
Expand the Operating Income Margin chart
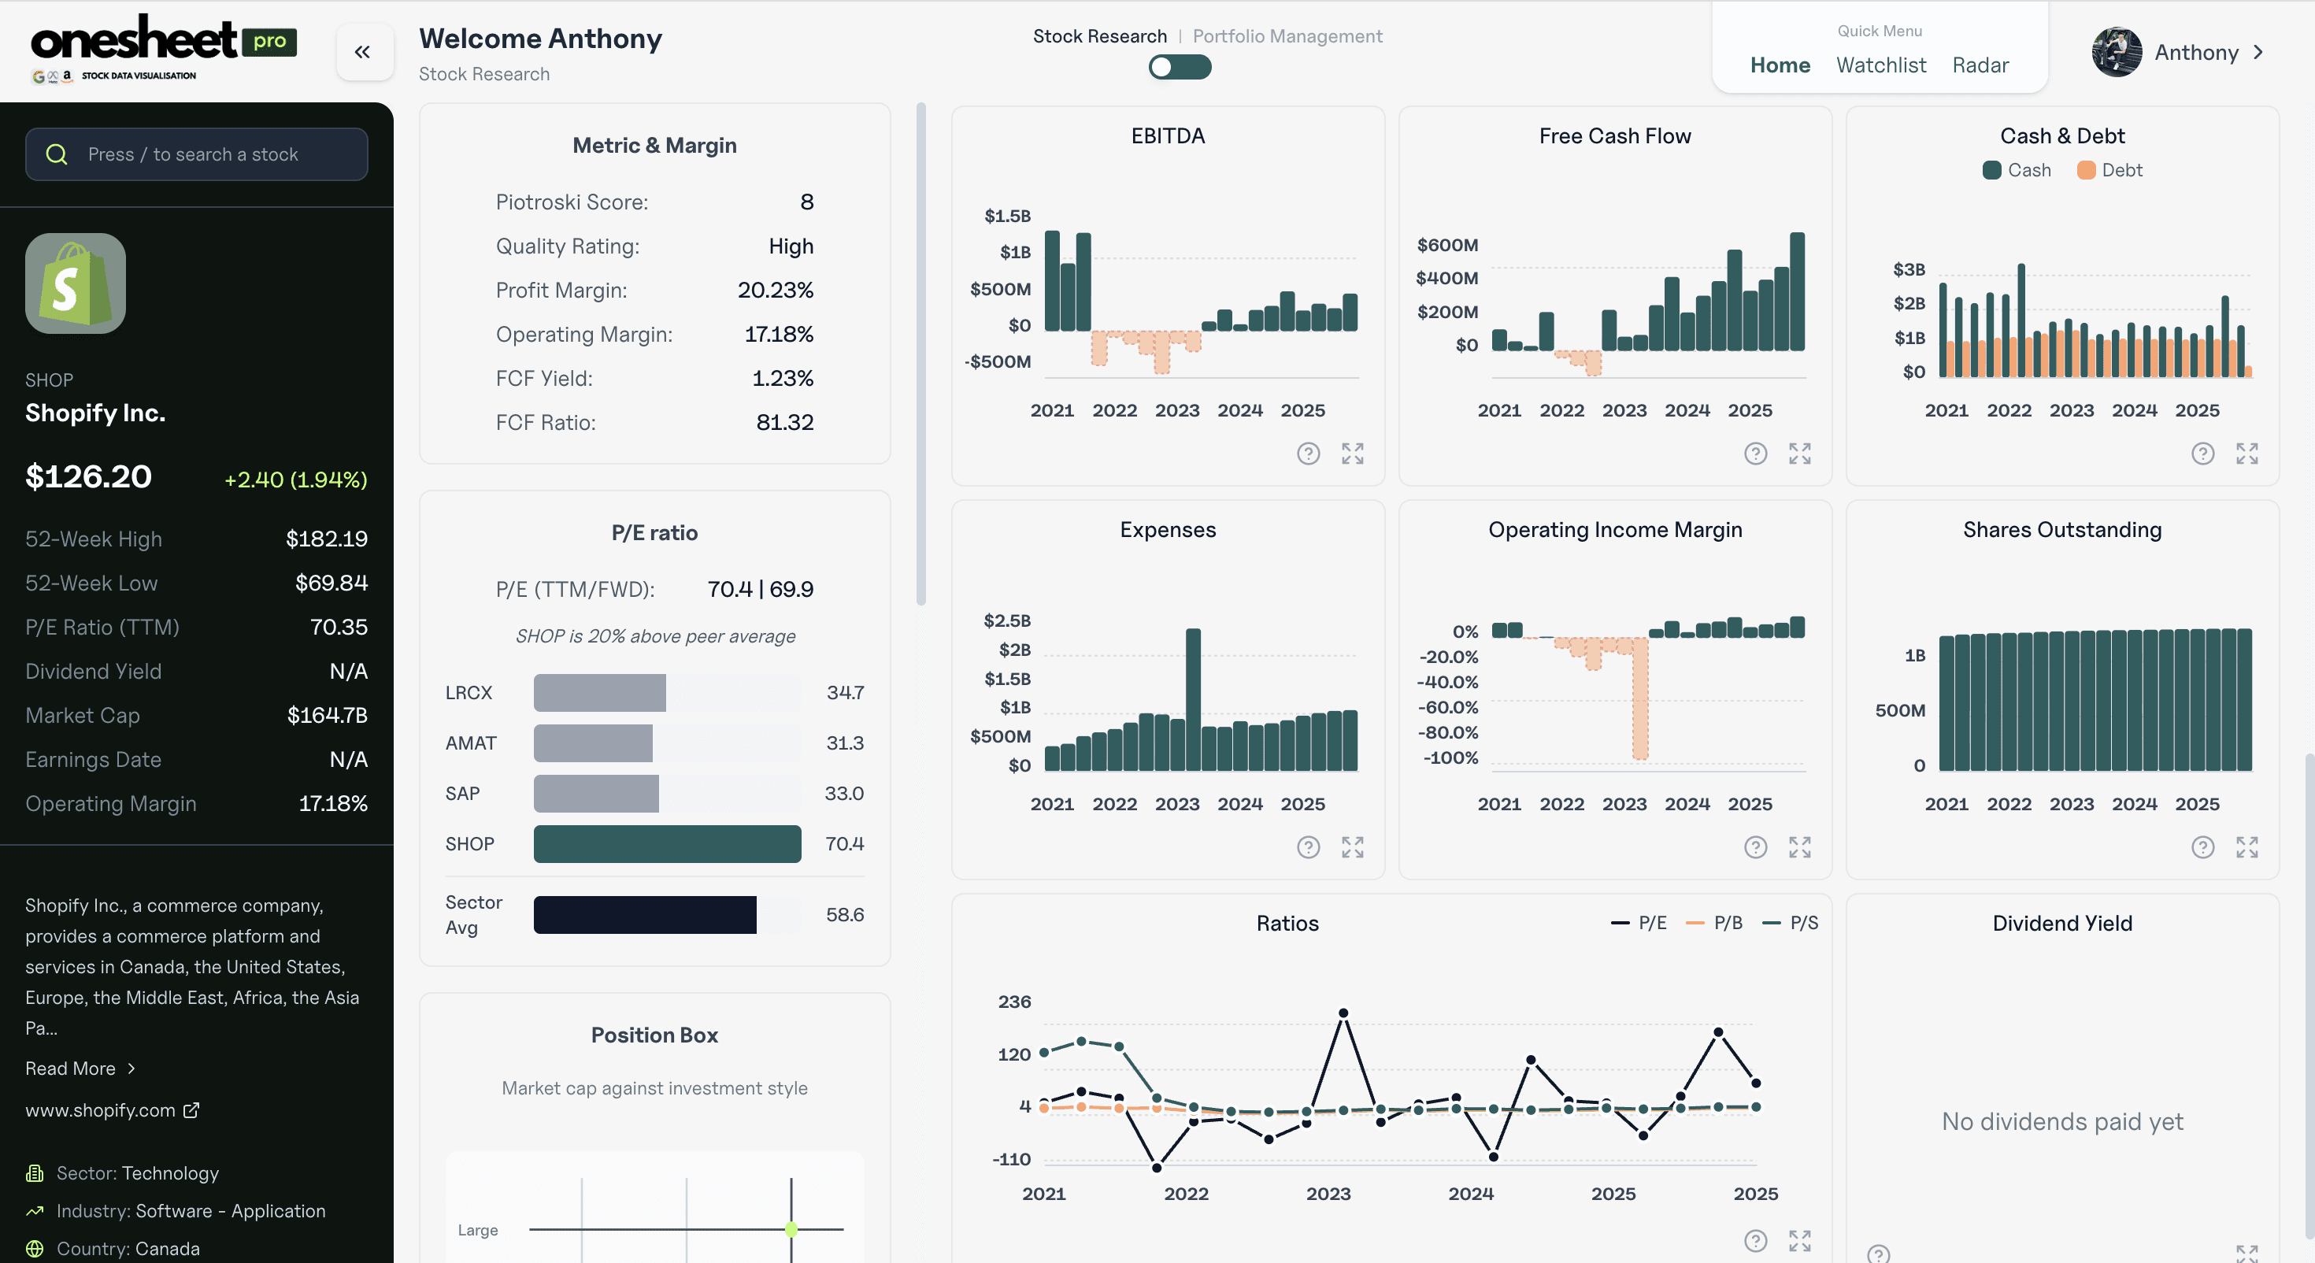tap(1800, 846)
